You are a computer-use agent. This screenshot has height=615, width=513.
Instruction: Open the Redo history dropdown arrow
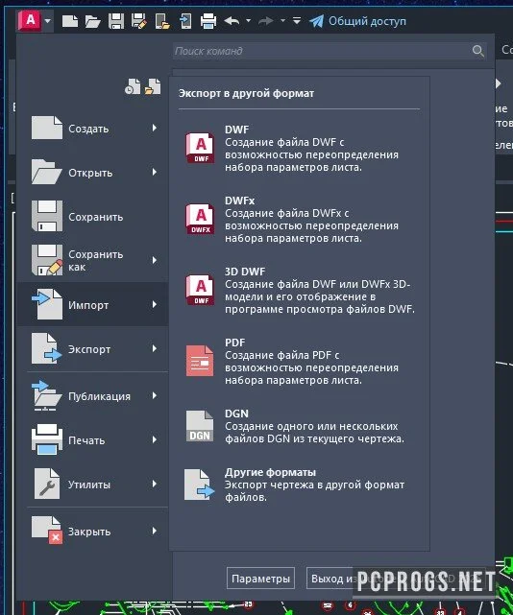tap(282, 20)
